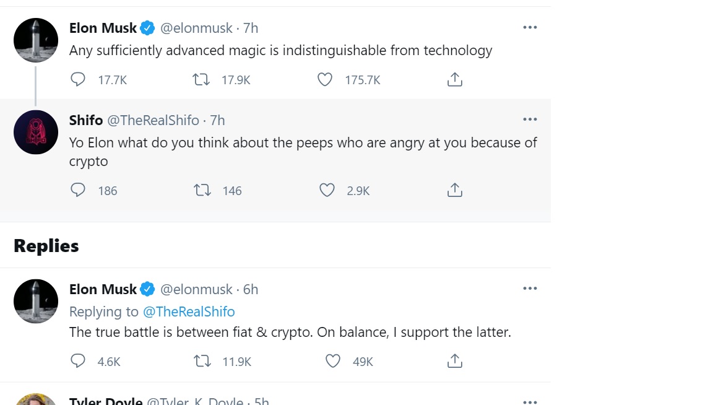
Task: View Shifo's profile picture avatar
Action: pyautogui.click(x=36, y=132)
